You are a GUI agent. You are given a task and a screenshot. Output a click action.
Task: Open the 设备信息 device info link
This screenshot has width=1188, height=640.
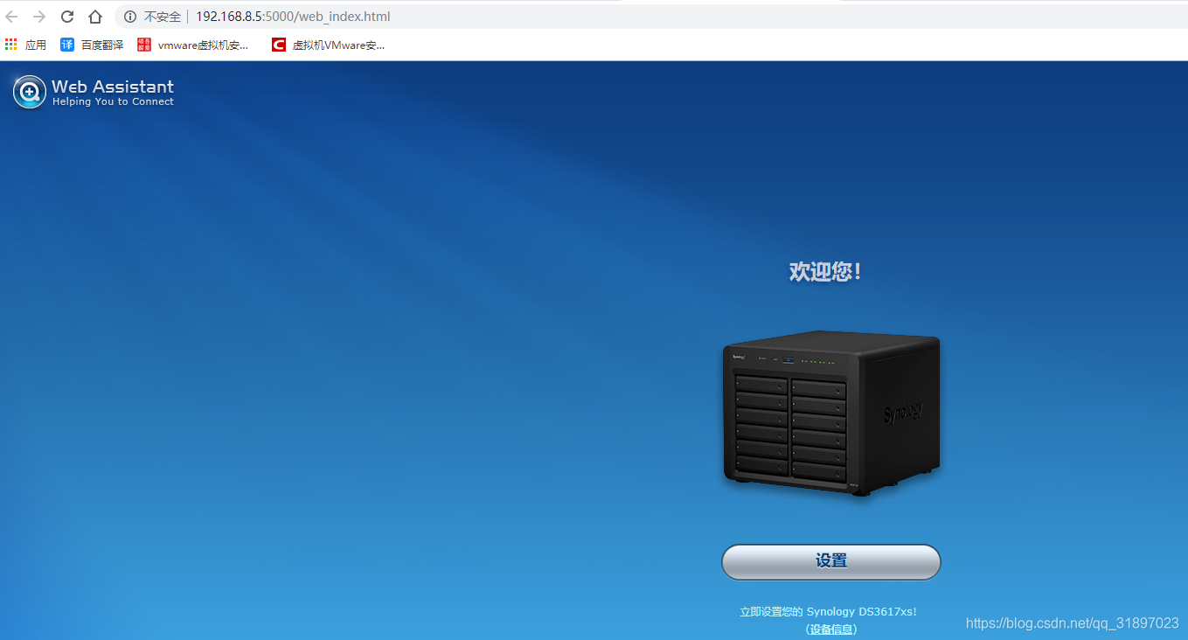[831, 629]
